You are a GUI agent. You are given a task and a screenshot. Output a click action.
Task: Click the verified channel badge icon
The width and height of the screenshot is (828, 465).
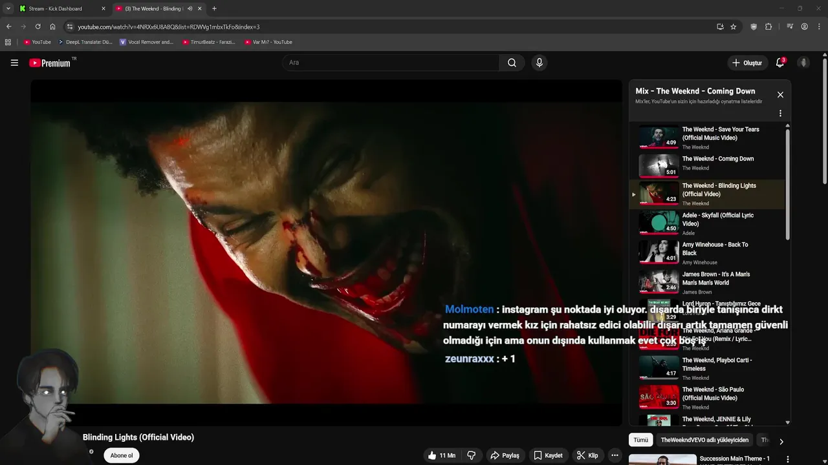coord(91,451)
